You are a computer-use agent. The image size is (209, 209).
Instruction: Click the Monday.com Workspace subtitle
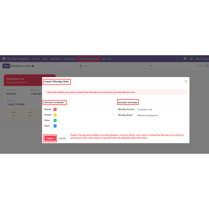(17, 82)
